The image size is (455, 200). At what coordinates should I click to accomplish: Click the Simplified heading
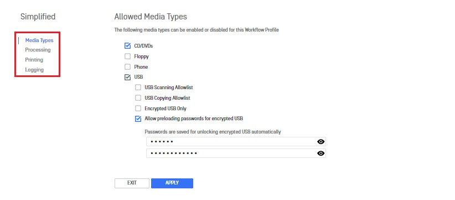click(x=38, y=17)
